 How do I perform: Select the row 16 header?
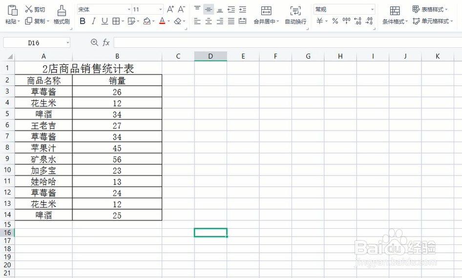point(7,233)
